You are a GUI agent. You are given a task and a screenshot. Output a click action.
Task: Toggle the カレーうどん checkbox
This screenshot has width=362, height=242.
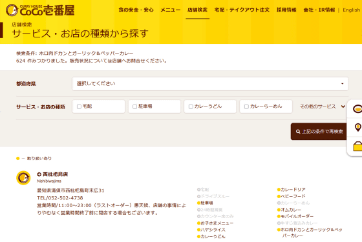point(191,106)
